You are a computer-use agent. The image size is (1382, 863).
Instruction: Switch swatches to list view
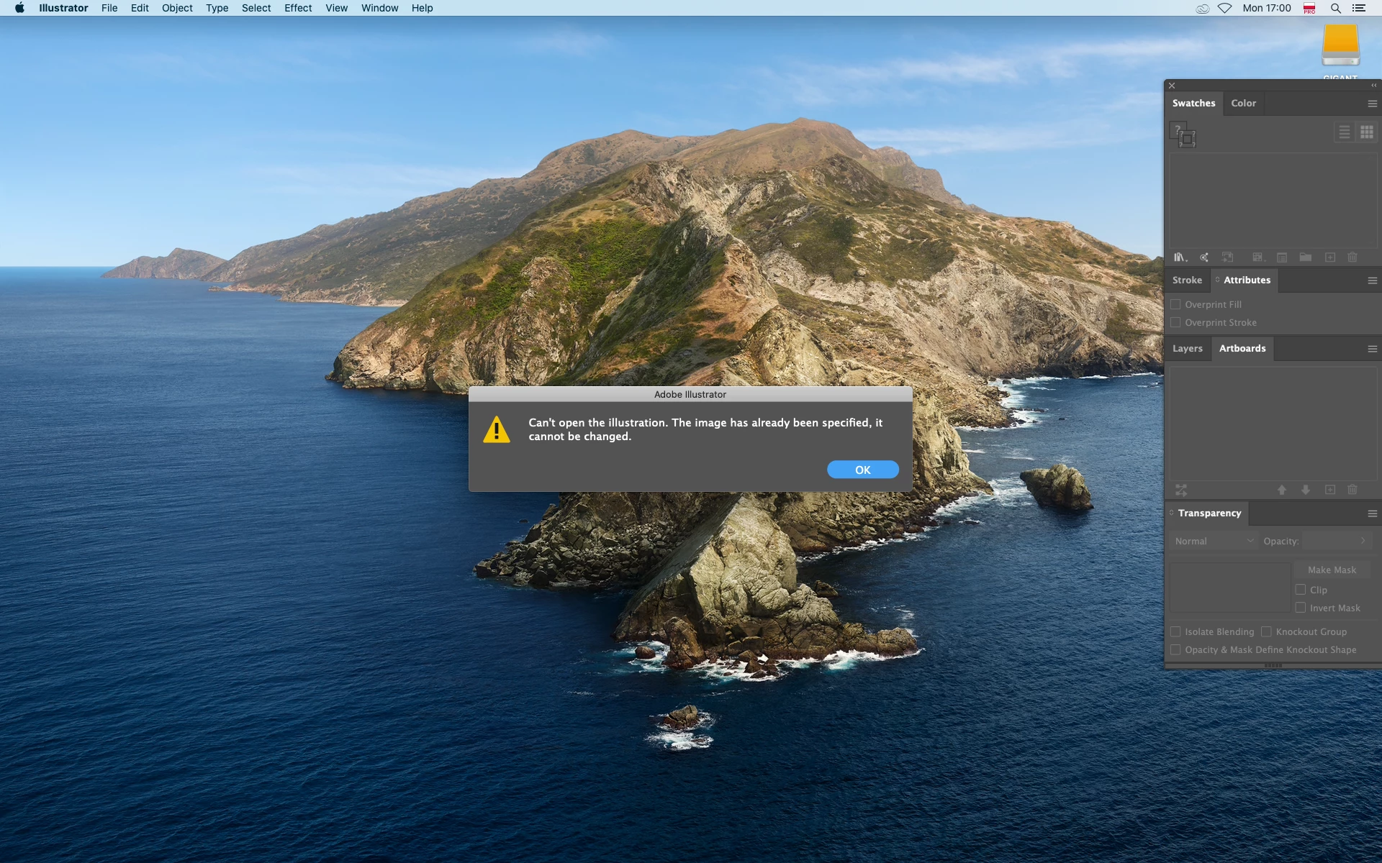coord(1344,132)
